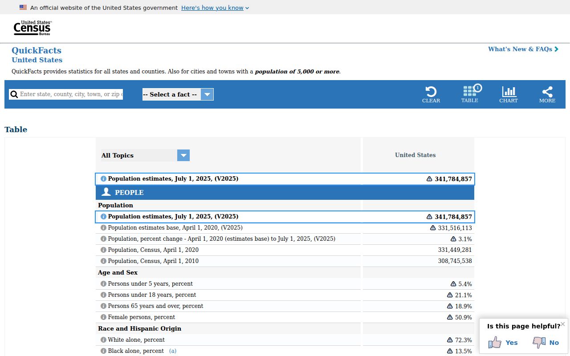
Task: Click the US flag icon in banner
Action: pyautogui.click(x=23, y=8)
